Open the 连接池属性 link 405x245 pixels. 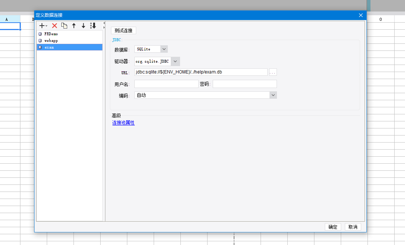pos(123,123)
